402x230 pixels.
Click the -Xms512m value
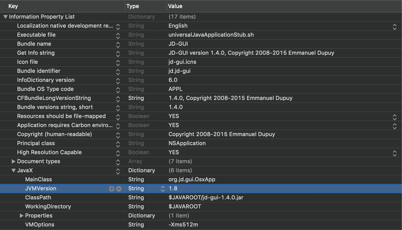[183, 225]
